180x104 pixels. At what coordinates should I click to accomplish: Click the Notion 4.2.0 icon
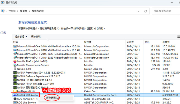pyautogui.click(x=15, y=69)
